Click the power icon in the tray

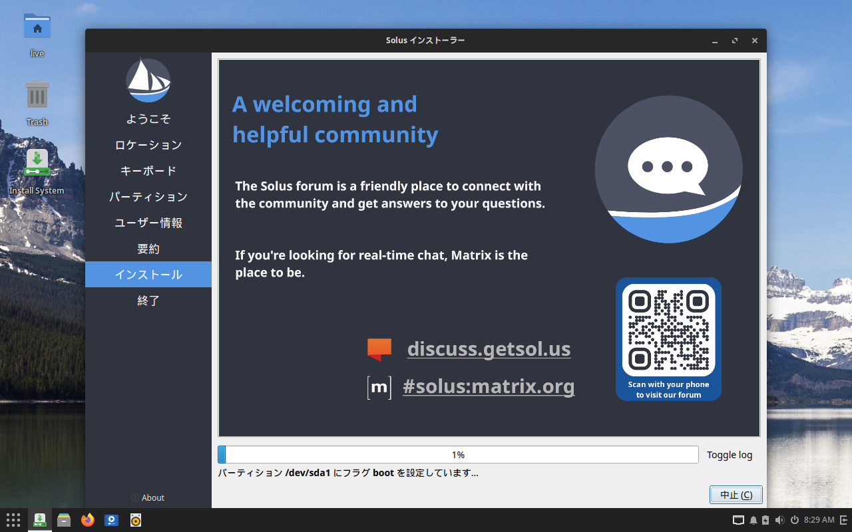tap(794, 520)
